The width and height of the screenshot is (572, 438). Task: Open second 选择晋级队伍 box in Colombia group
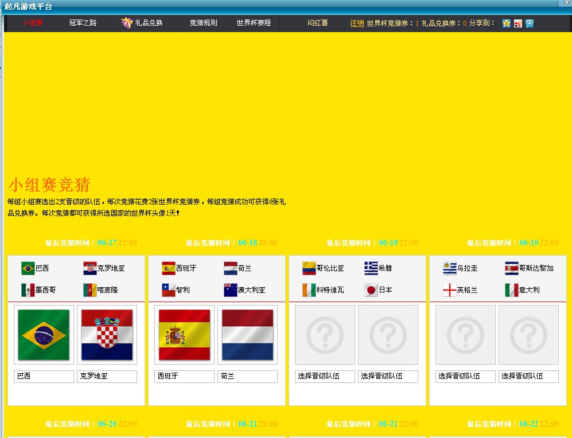coord(388,377)
